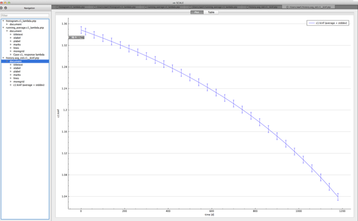Click close icon on /Users/ww5/running_average.c1_lambda.ptp tab
The height and width of the screenshot is (221, 358).
point(190,7)
